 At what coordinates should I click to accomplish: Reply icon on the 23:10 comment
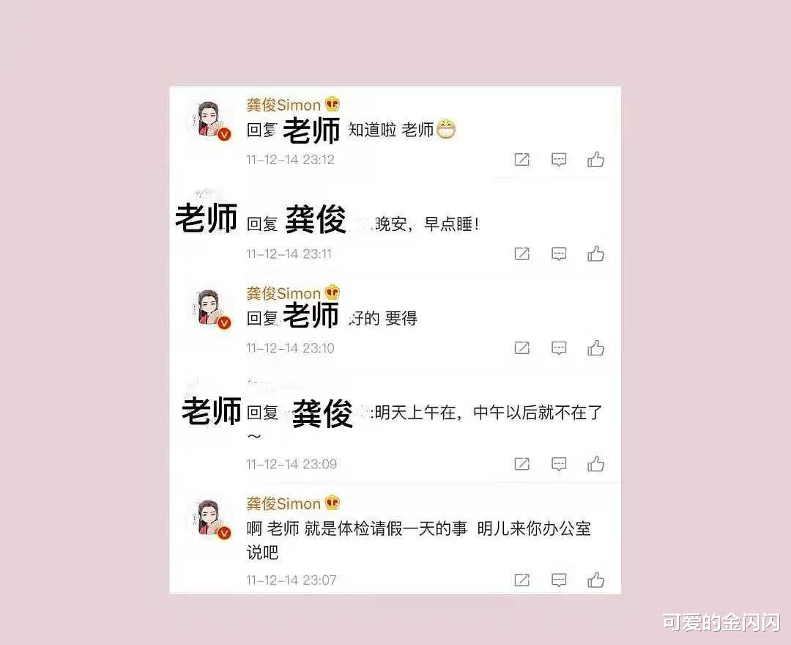pos(558,348)
